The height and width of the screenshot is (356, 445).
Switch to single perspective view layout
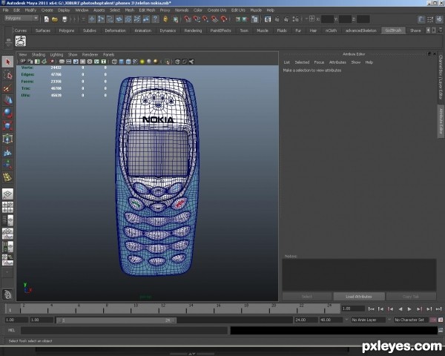7,194
